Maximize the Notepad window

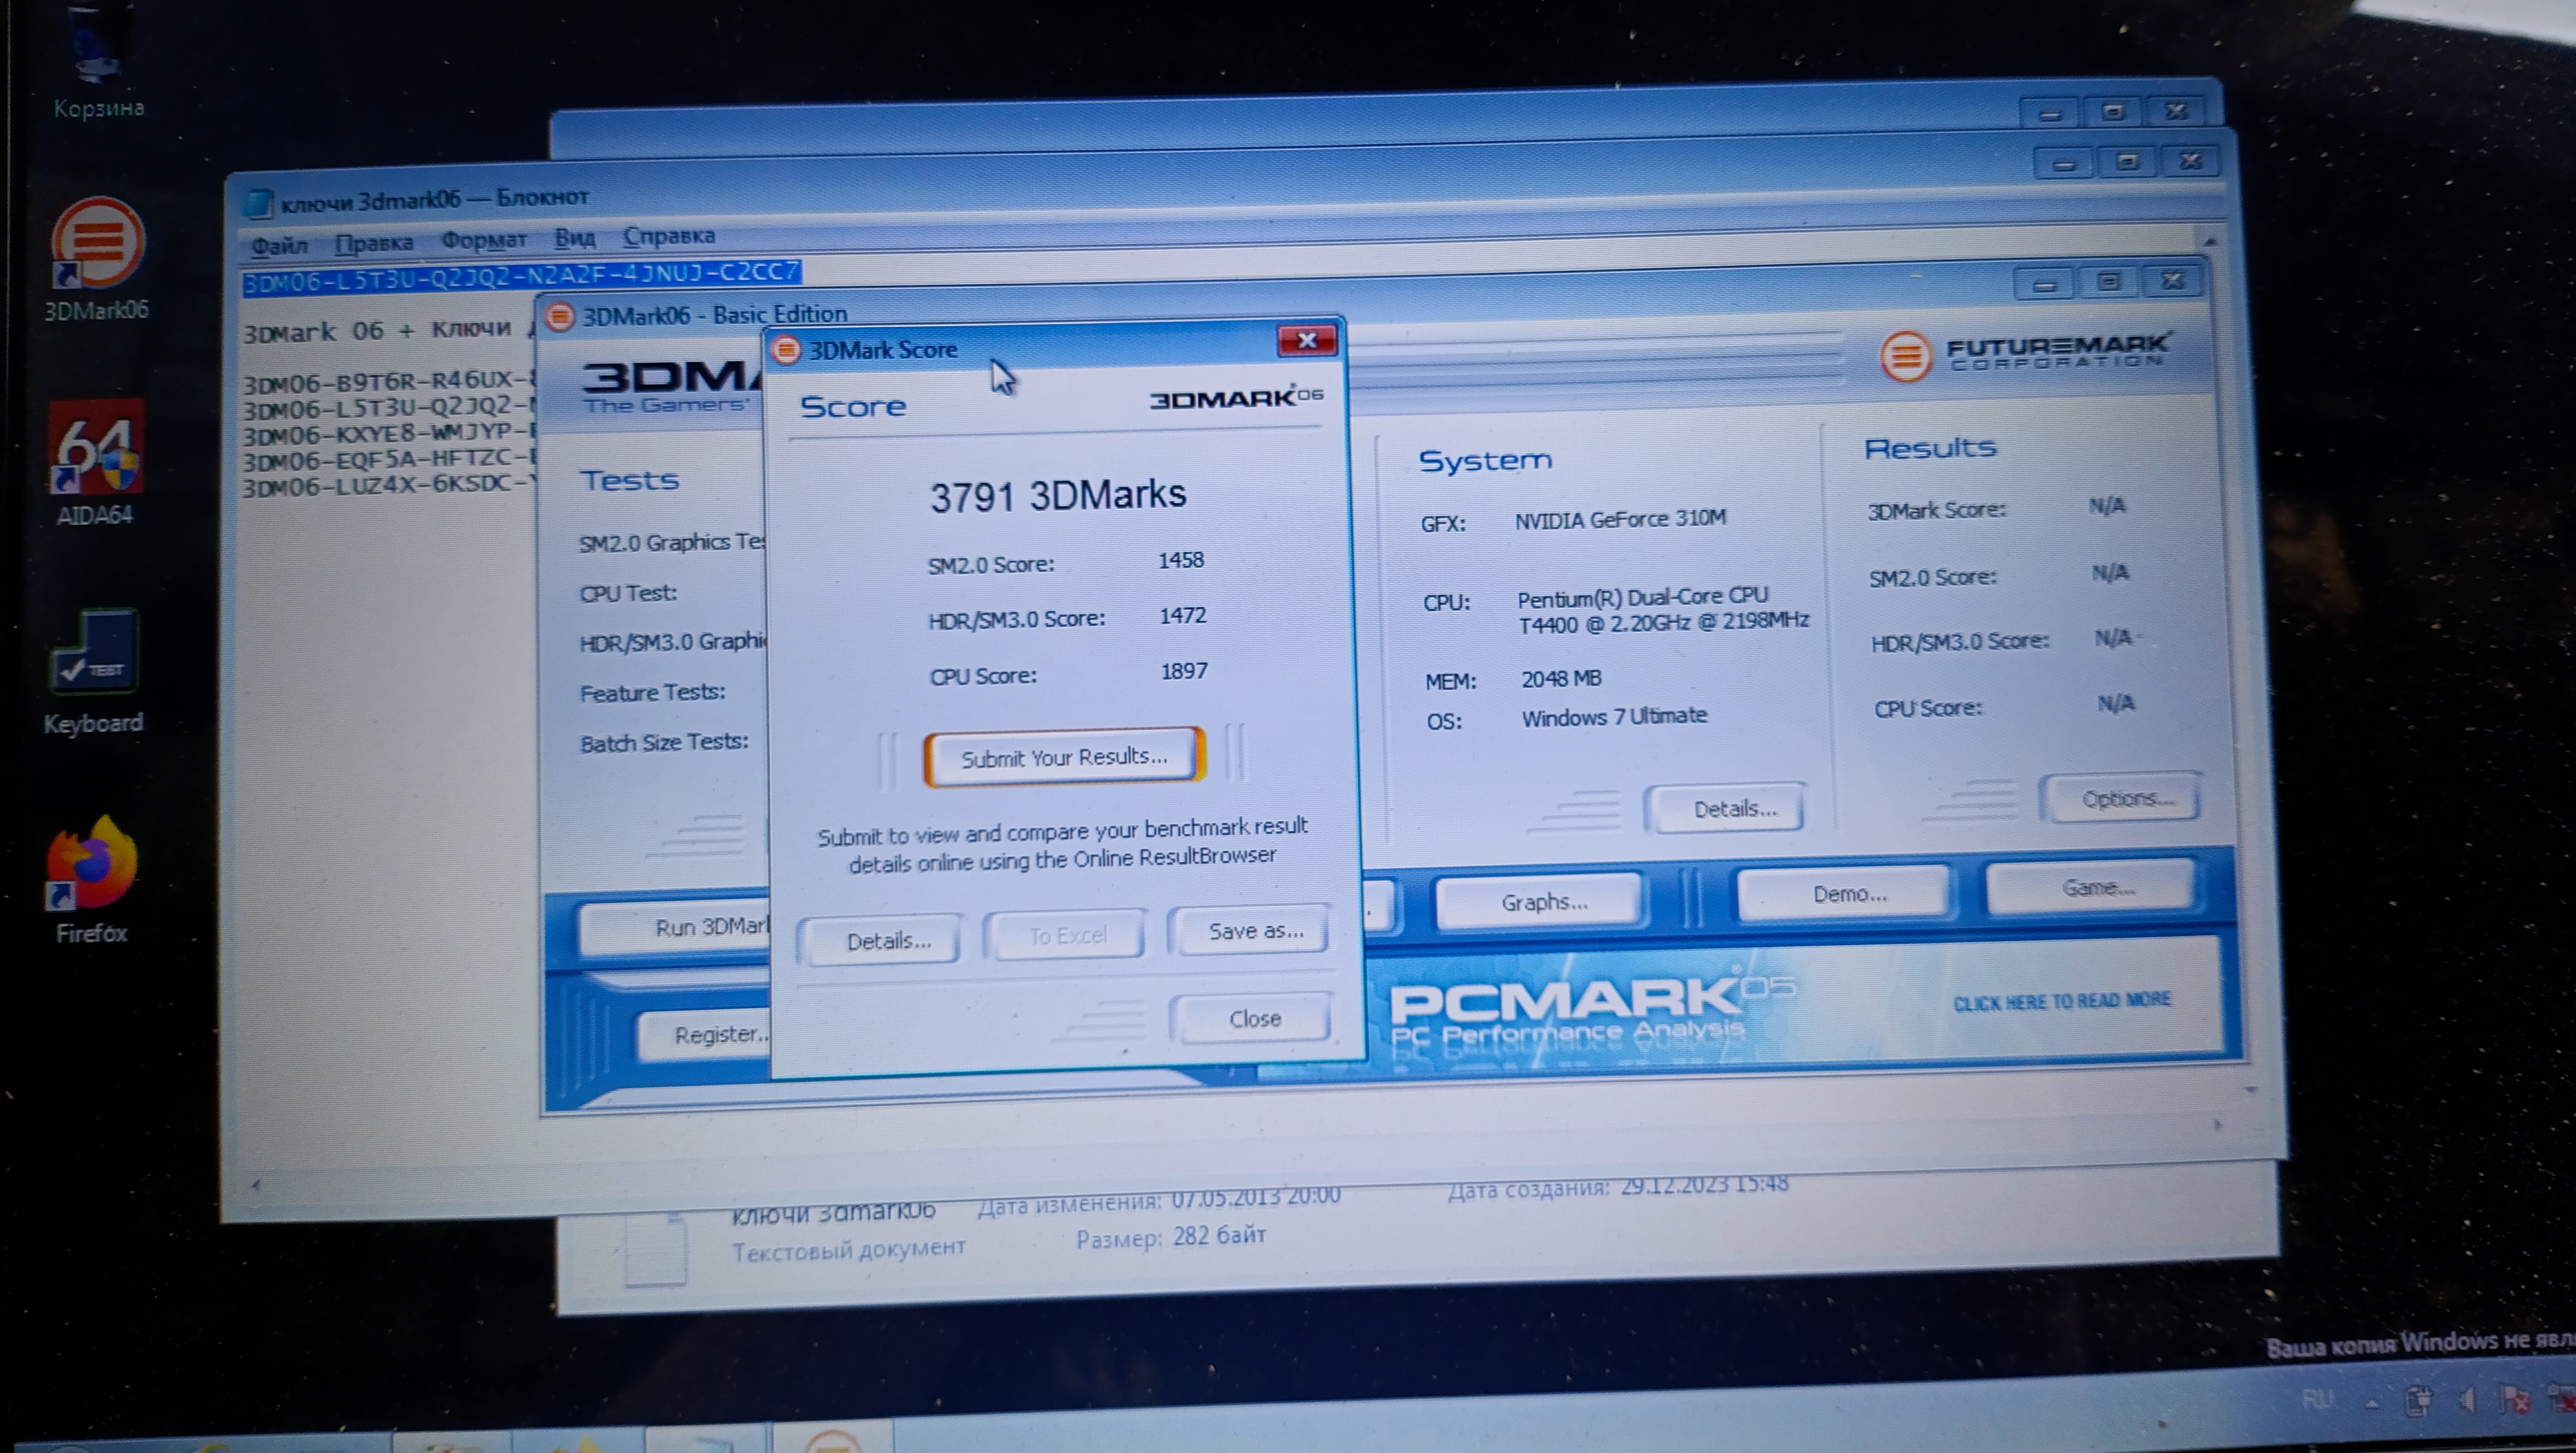[x=2127, y=162]
